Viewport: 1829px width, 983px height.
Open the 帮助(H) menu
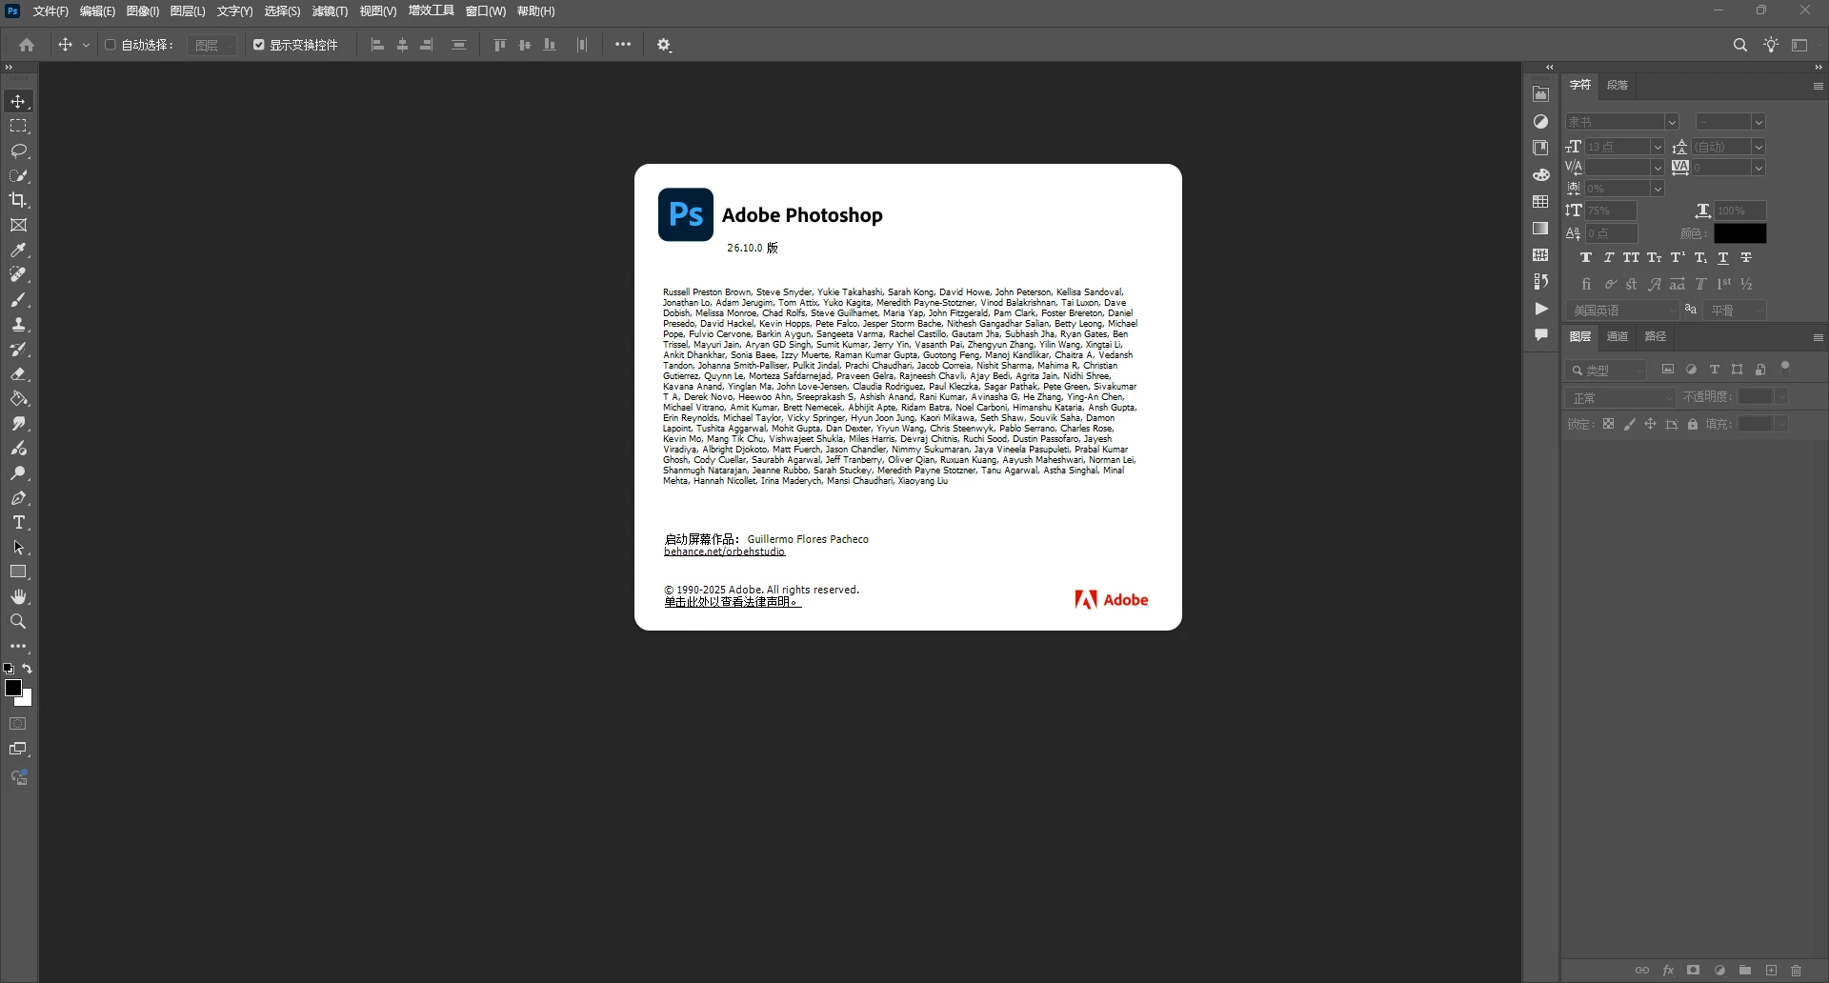click(535, 11)
